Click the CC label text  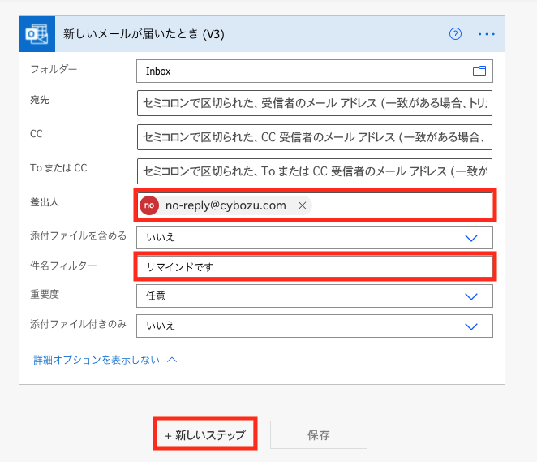tap(37, 134)
